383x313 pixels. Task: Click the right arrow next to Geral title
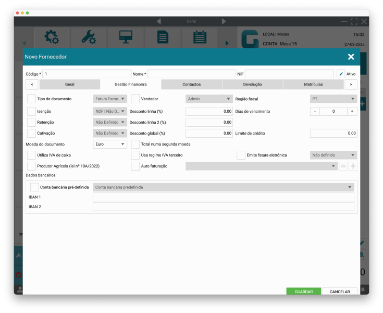click(224, 21)
